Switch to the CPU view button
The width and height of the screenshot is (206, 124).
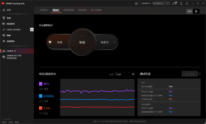point(189,11)
